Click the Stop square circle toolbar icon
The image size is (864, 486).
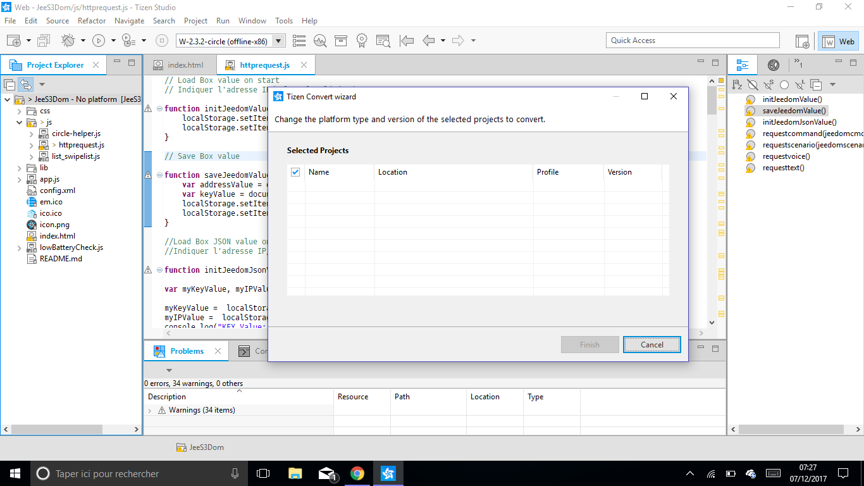pos(162,40)
